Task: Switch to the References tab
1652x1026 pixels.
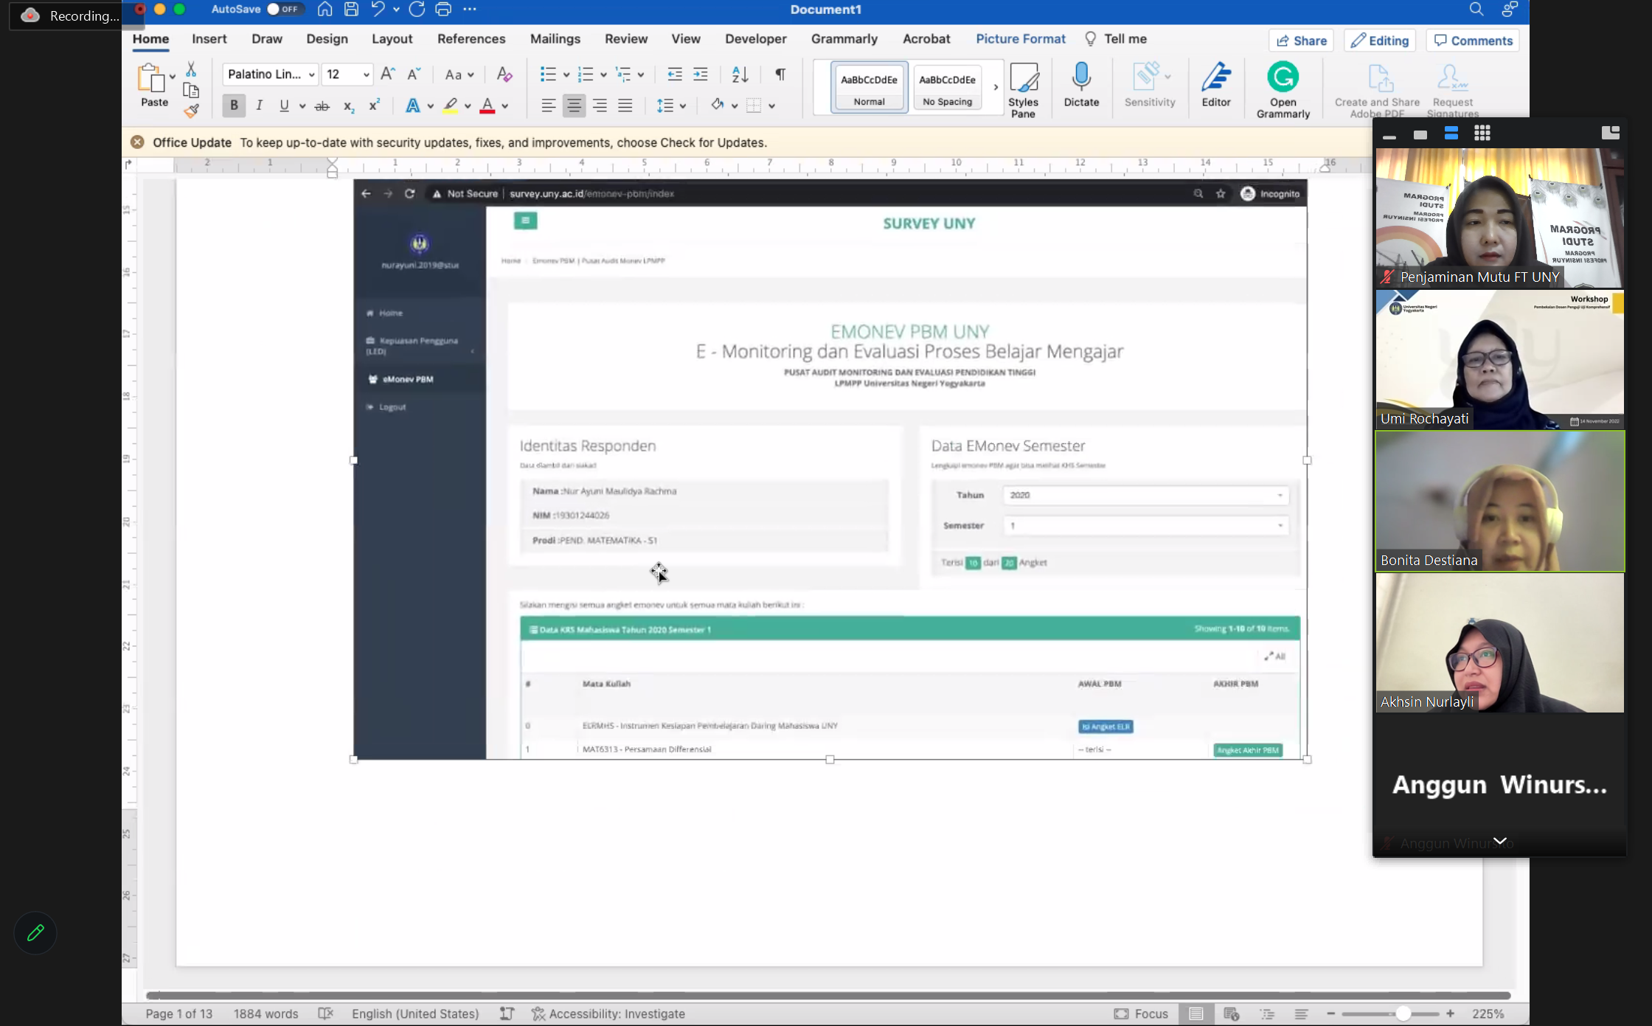Action: pos(471,39)
